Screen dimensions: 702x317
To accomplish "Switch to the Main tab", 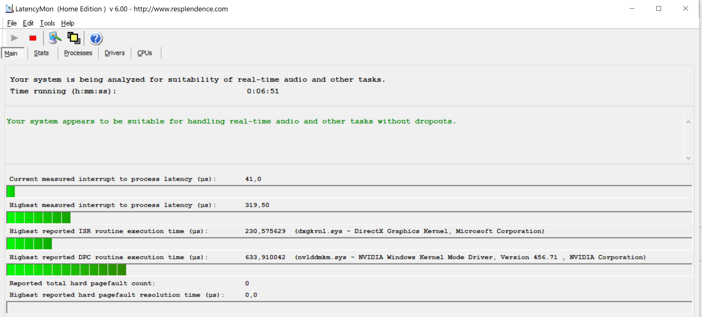I will [13, 53].
